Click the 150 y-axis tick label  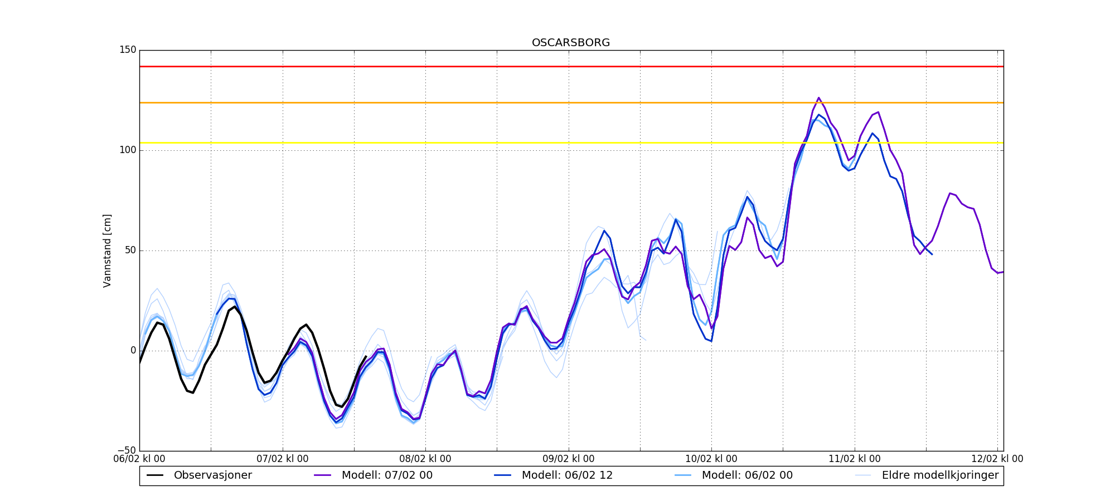pos(127,50)
